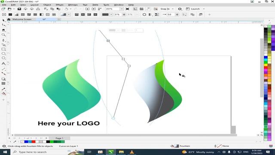The image size is (275, 155).
Task: Choose the Bitmap pattern fill type
Action: pos(29,15)
